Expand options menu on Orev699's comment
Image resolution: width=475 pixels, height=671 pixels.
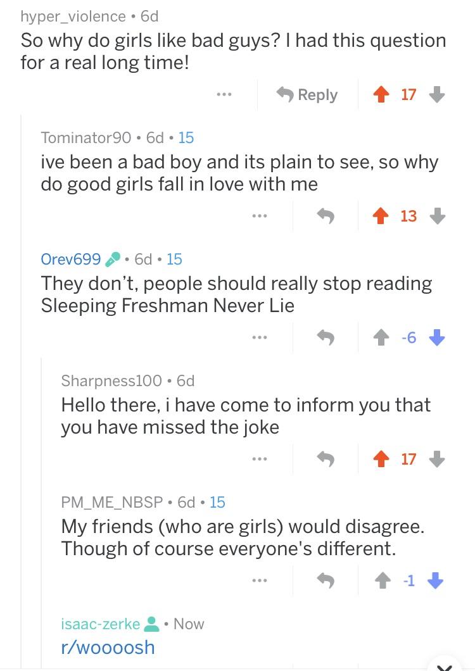tap(258, 338)
